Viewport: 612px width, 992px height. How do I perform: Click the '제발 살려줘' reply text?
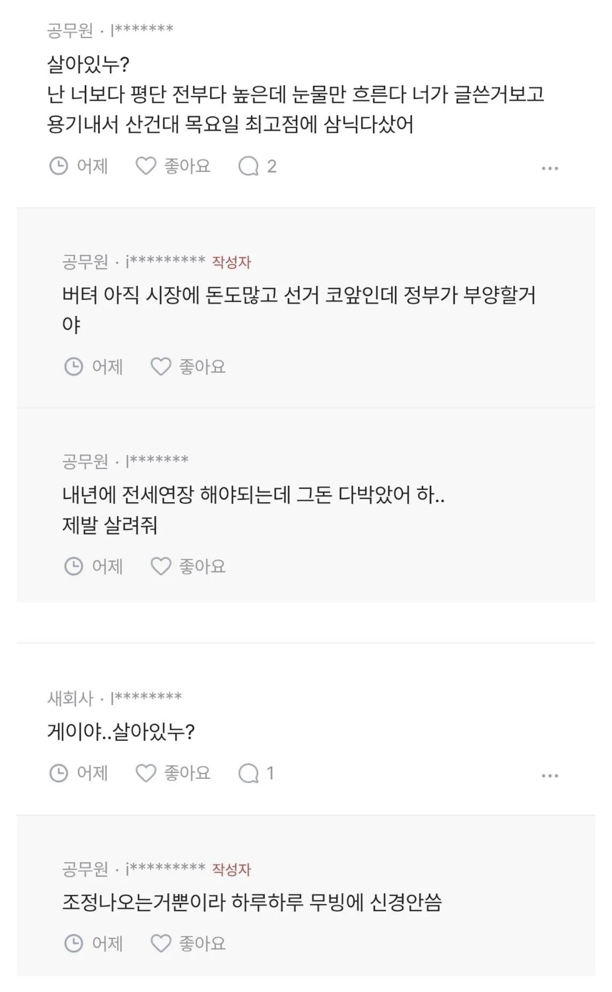pos(110,525)
